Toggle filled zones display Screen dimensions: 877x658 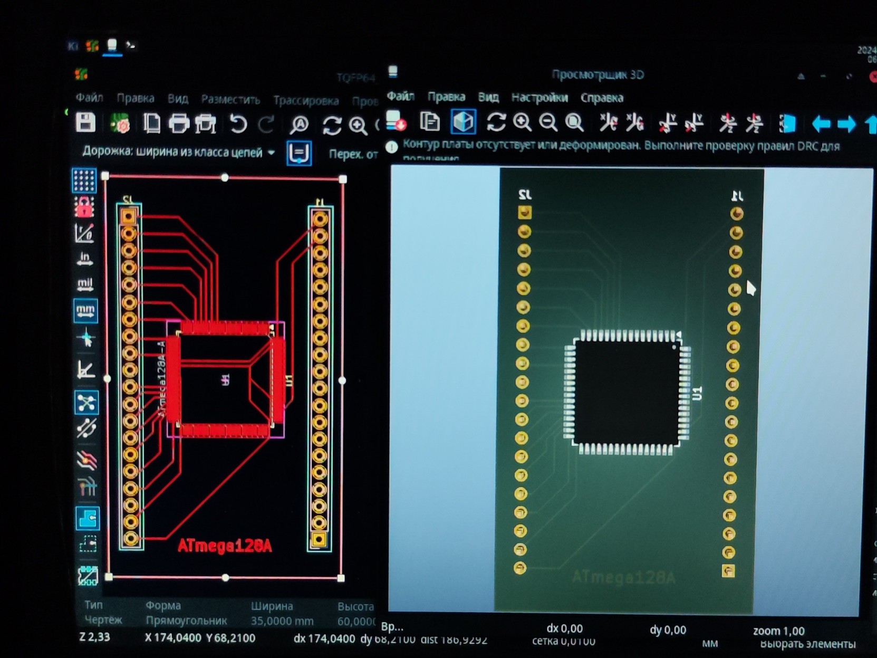pos(88,519)
